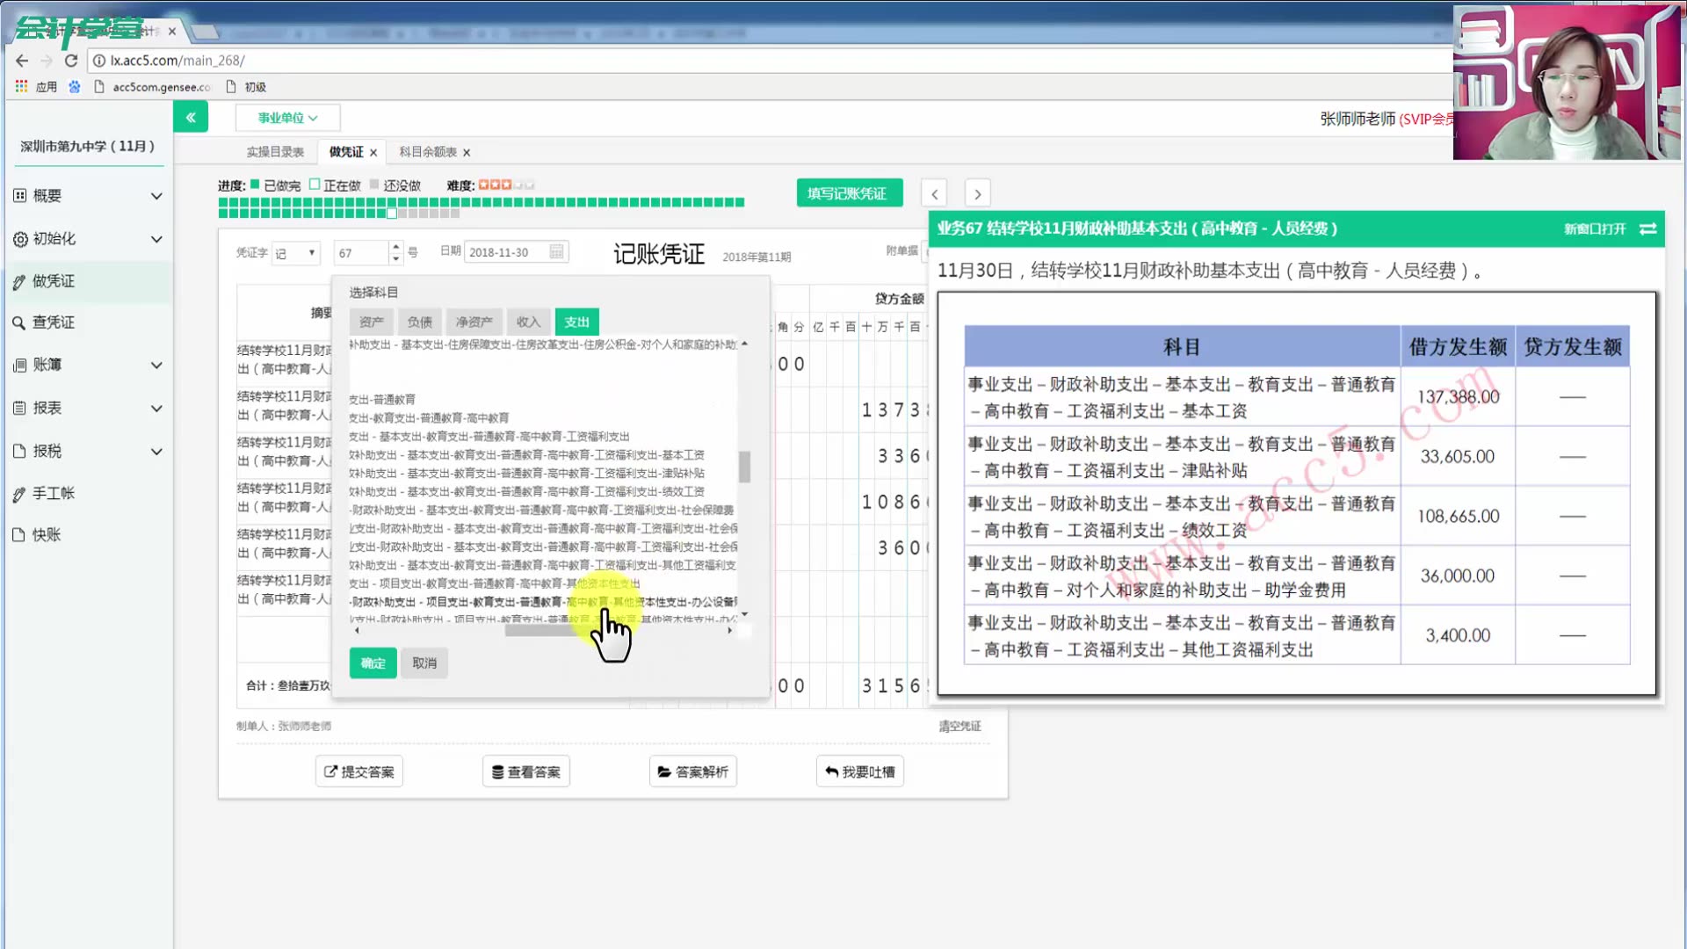This screenshot has height=949, width=1687.
Task: Expand the 事业单位 dropdown
Action: click(x=287, y=118)
